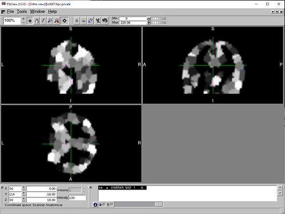Image resolution: width=285 pixels, height=214 pixels.
Task: Select the crosshair cursor tool
Action: click(30, 21)
